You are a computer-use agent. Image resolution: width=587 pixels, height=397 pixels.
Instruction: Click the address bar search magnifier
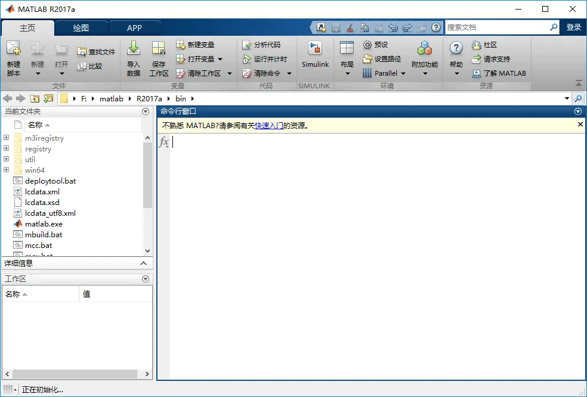(x=579, y=99)
